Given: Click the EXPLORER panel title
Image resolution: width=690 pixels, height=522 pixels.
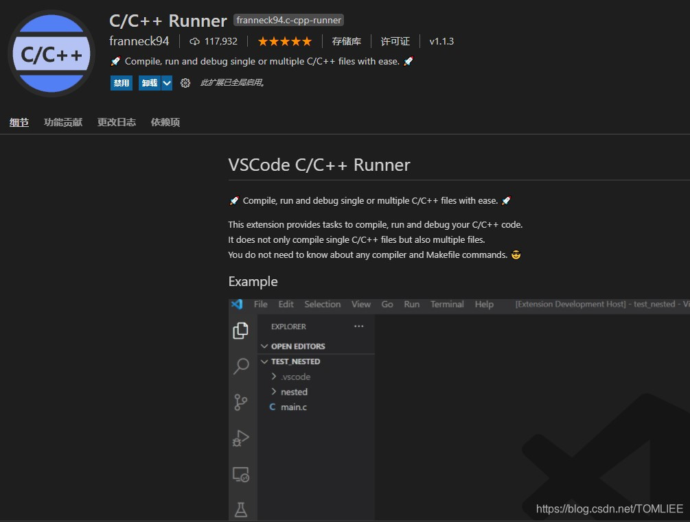Looking at the screenshot, I should click(288, 327).
